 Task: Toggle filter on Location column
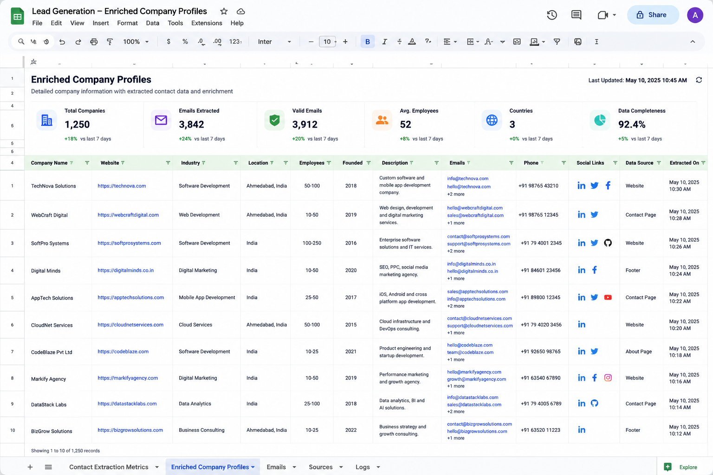coord(285,163)
